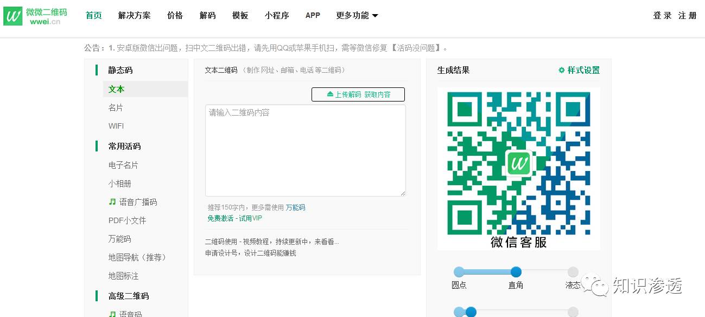The height and width of the screenshot is (317, 705).
Task: Click the 生成结果 heading
Action: point(454,70)
